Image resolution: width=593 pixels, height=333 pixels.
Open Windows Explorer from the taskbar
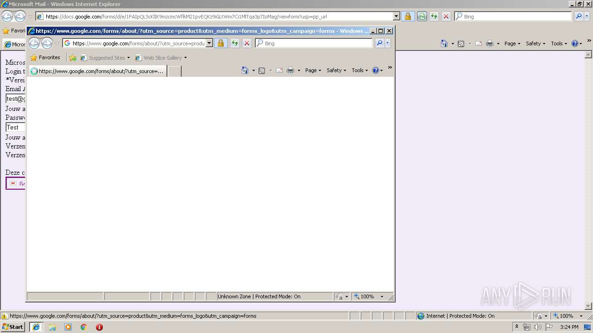pyautogui.click(x=52, y=327)
